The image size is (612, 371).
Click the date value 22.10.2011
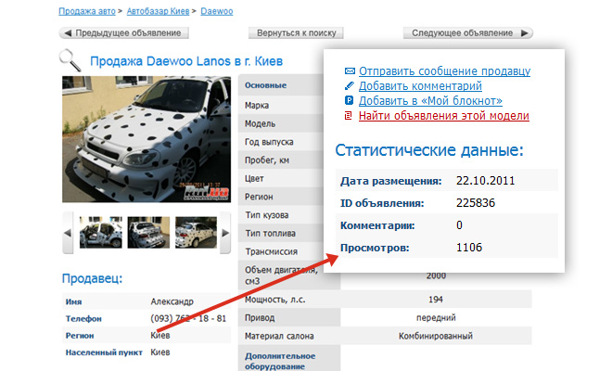(486, 181)
